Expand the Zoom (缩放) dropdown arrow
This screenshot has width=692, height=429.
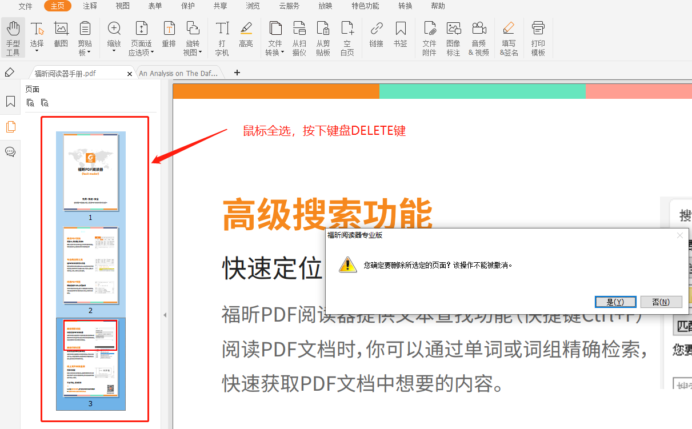[x=114, y=51]
